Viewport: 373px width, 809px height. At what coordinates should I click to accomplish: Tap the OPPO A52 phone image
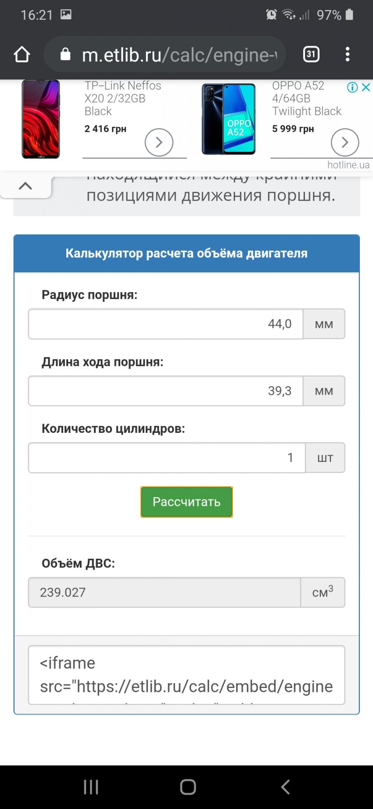click(229, 119)
